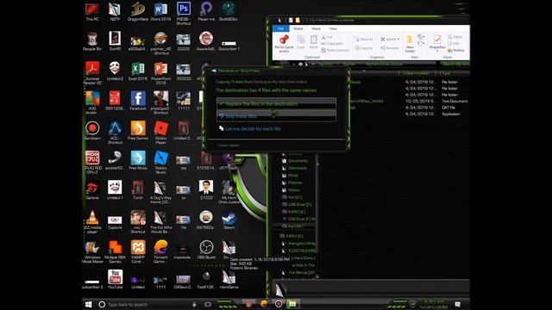
Task: Open the Move to dropdown
Action: (365, 40)
